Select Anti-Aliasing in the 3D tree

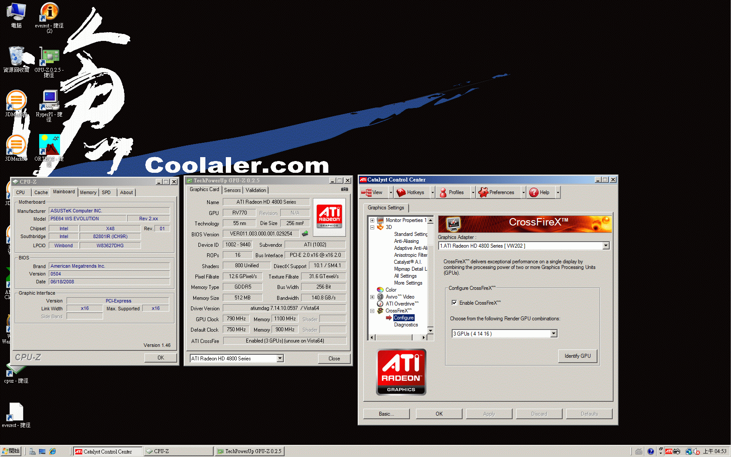tap(406, 241)
